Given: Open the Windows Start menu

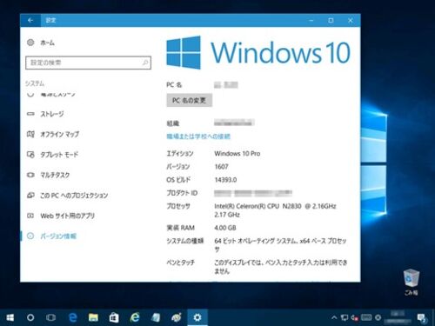Looking at the screenshot, I should [10, 317].
